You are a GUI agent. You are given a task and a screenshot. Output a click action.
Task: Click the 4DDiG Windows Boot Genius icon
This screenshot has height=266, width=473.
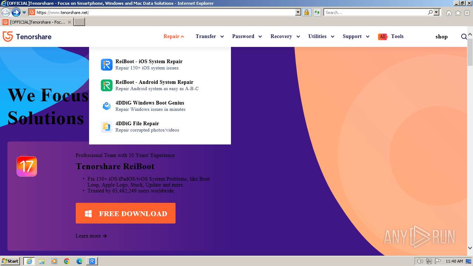106,106
